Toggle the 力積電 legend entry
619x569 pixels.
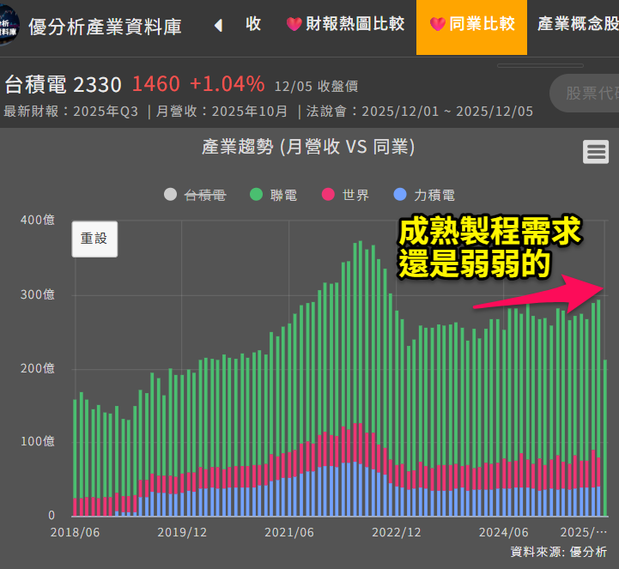click(x=423, y=195)
